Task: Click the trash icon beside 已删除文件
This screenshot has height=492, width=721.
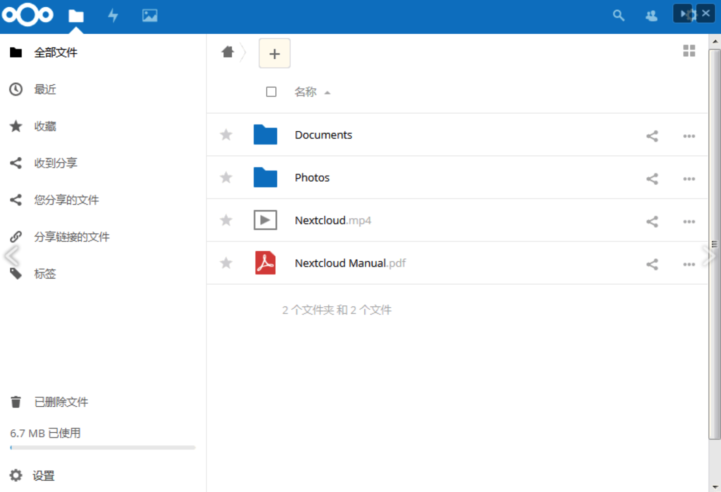Action: (x=16, y=402)
